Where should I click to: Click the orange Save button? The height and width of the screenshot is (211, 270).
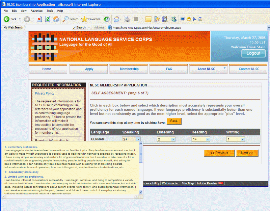[x=174, y=121]
